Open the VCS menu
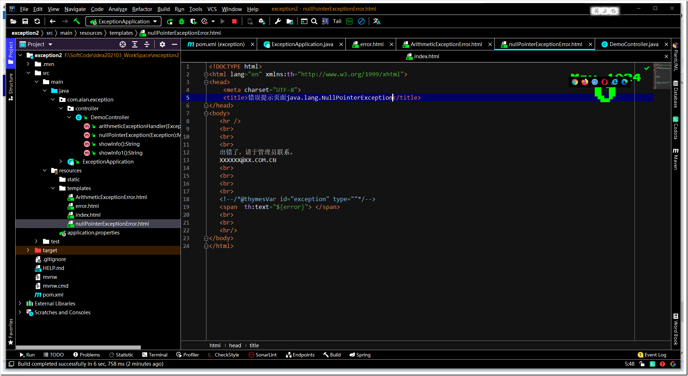 tap(212, 9)
